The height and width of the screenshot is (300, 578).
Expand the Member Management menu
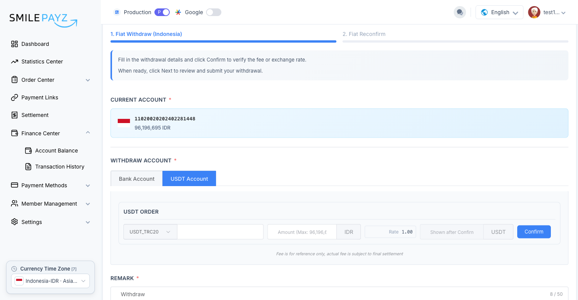[88, 204]
